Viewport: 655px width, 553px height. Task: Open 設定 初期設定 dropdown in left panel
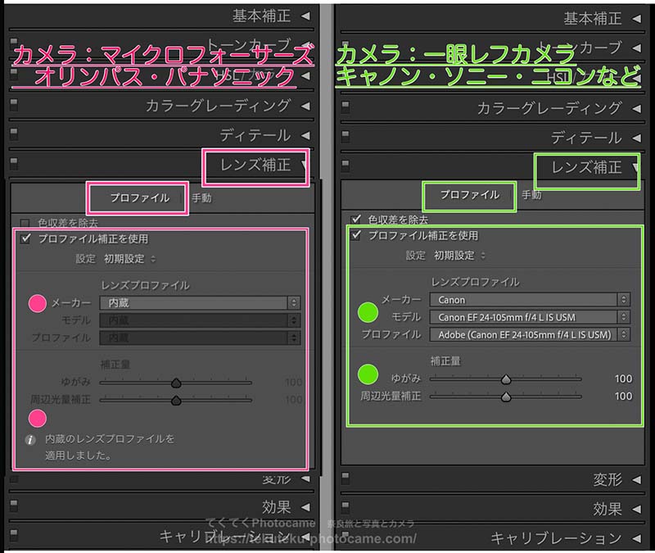coord(129,259)
